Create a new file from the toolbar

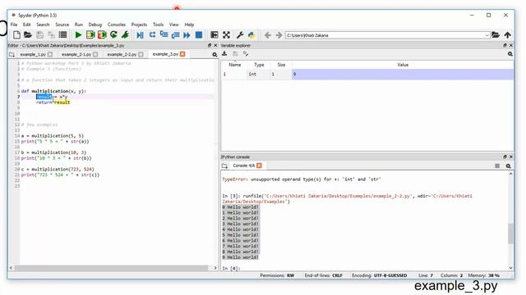pyautogui.click(x=16, y=34)
